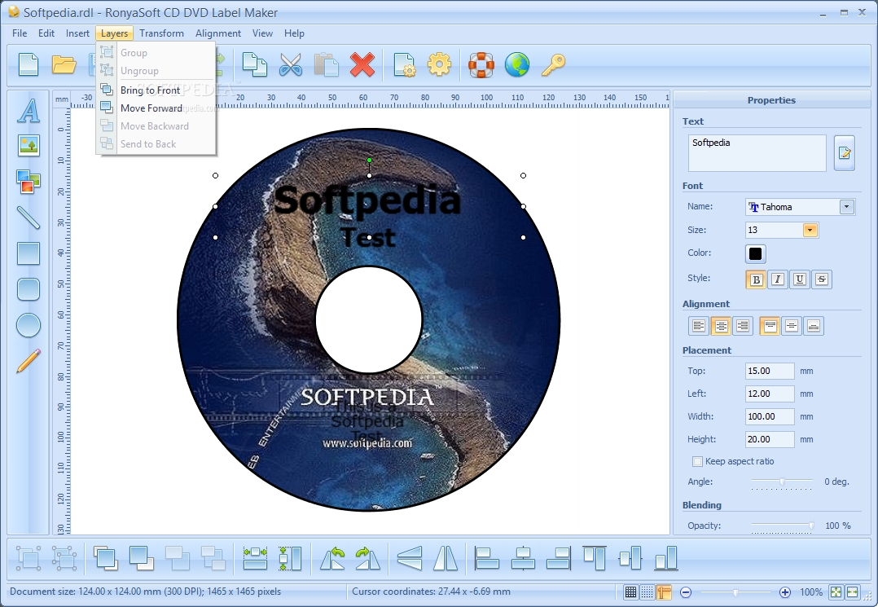The width and height of the screenshot is (878, 607).
Task: Toggle Italic text style
Action: (778, 279)
